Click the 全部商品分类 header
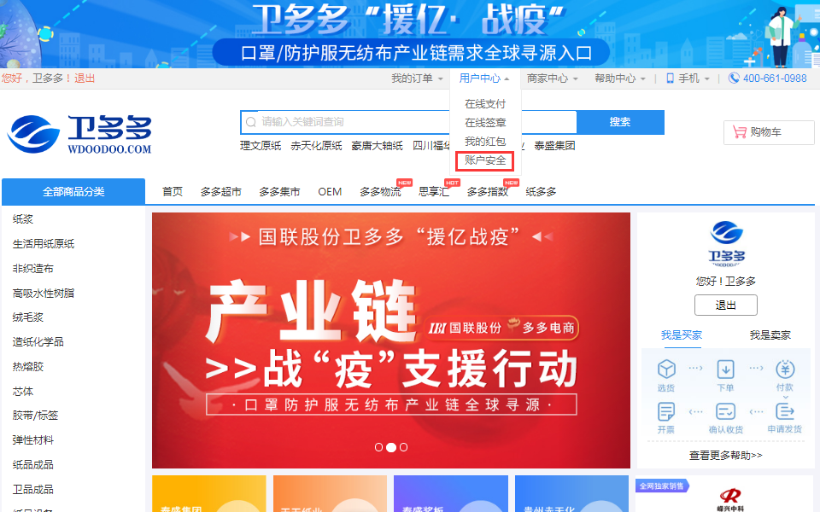Viewport: 820px width, 512px height. coord(73,192)
